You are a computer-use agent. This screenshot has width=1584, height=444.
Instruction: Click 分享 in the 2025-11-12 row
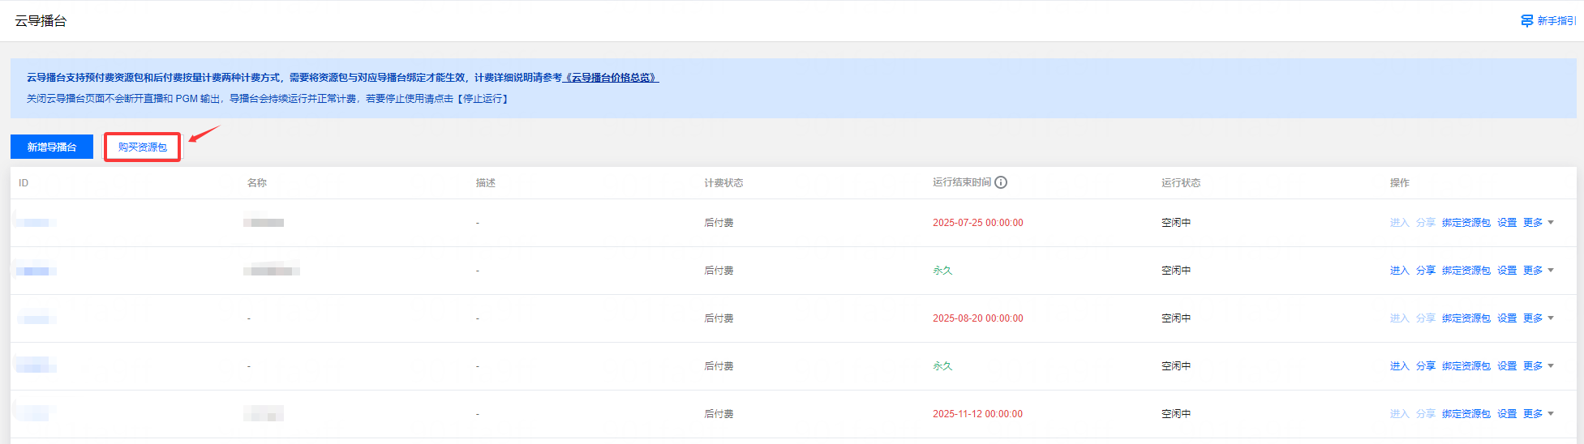tap(1426, 414)
